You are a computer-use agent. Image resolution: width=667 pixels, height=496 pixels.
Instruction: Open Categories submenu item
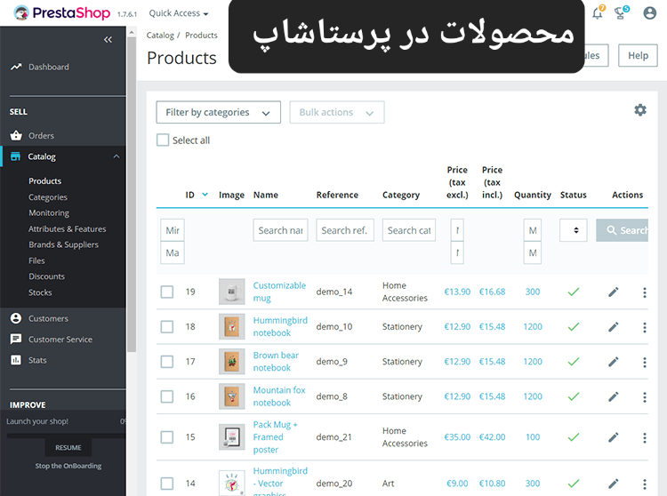click(x=48, y=197)
